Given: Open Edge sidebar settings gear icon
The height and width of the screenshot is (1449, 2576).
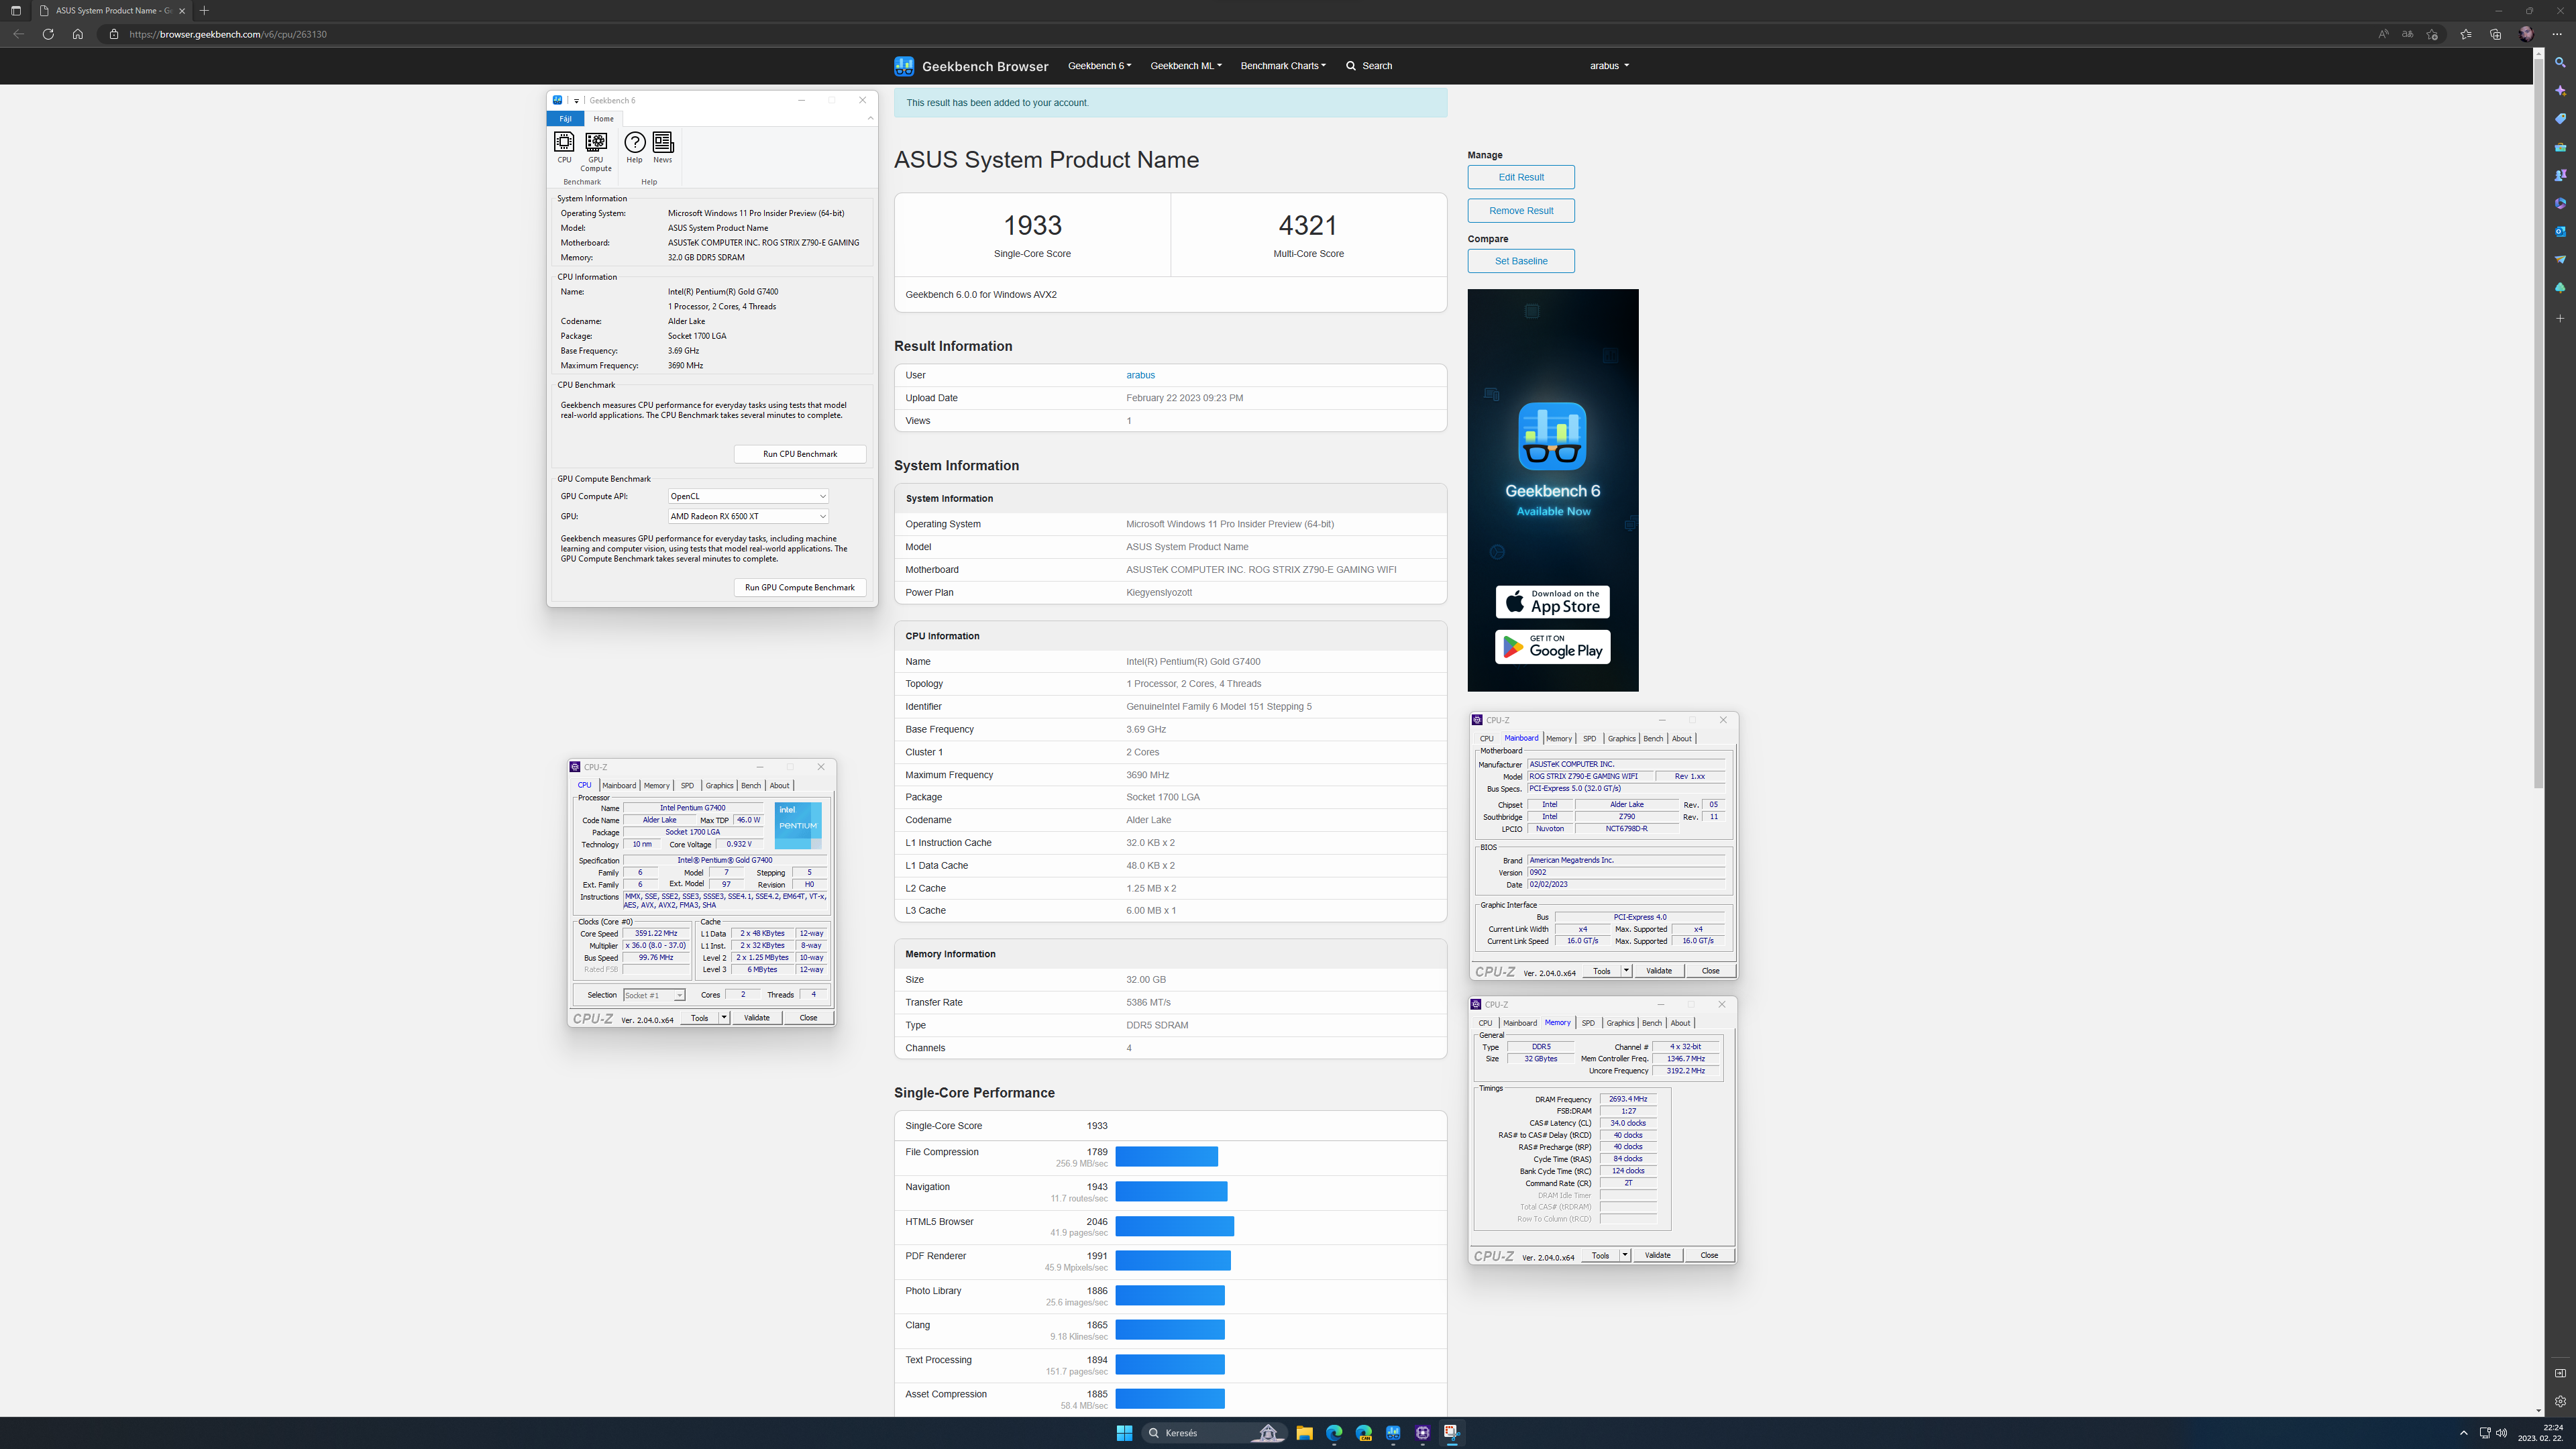Looking at the screenshot, I should coord(2560,1402).
